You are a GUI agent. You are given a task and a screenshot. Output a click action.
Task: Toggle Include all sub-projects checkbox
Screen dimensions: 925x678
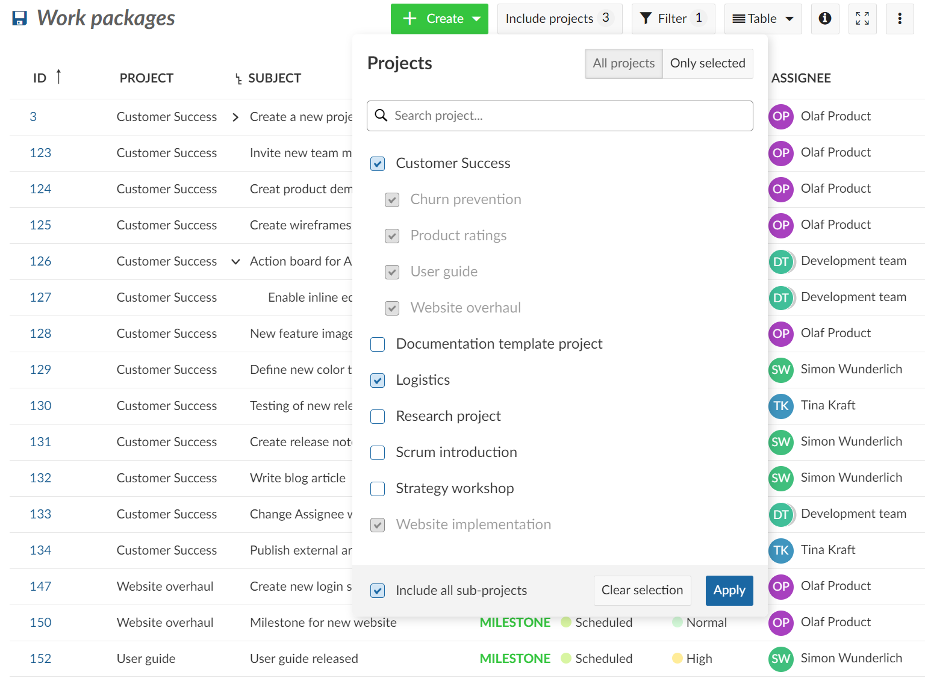(x=378, y=591)
